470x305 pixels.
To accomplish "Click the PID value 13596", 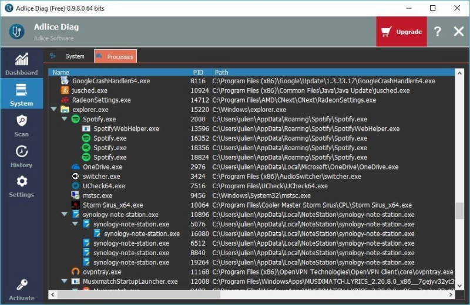I will coord(200,128).
